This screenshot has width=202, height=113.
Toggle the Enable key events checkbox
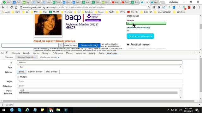click(x=61, y=45)
